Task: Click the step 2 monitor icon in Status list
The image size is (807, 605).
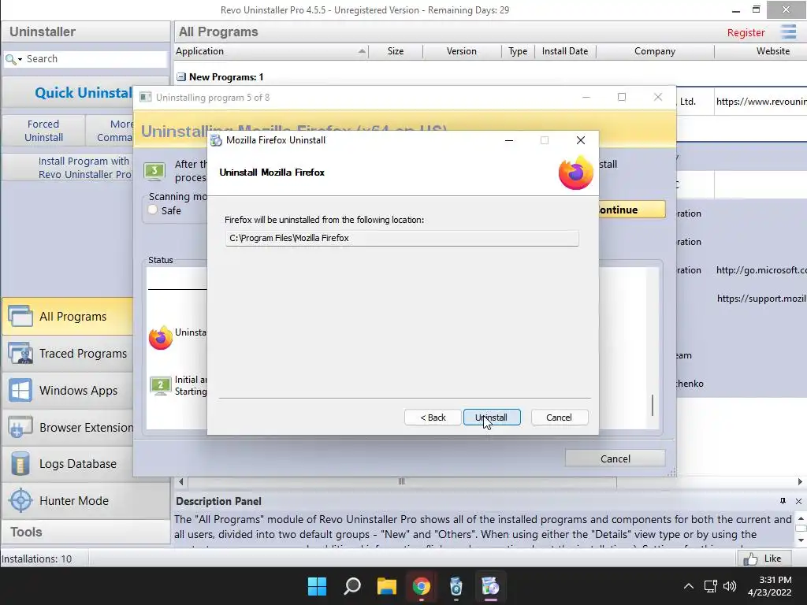Action: [x=161, y=385]
